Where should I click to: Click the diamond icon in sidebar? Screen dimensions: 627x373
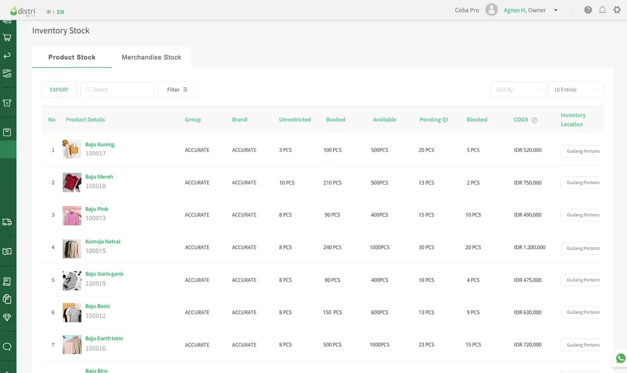(7, 317)
